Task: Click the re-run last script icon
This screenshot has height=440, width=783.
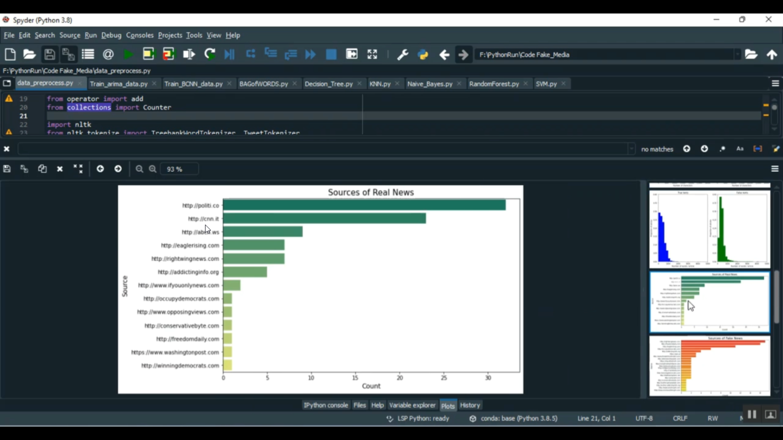Action: [x=210, y=54]
